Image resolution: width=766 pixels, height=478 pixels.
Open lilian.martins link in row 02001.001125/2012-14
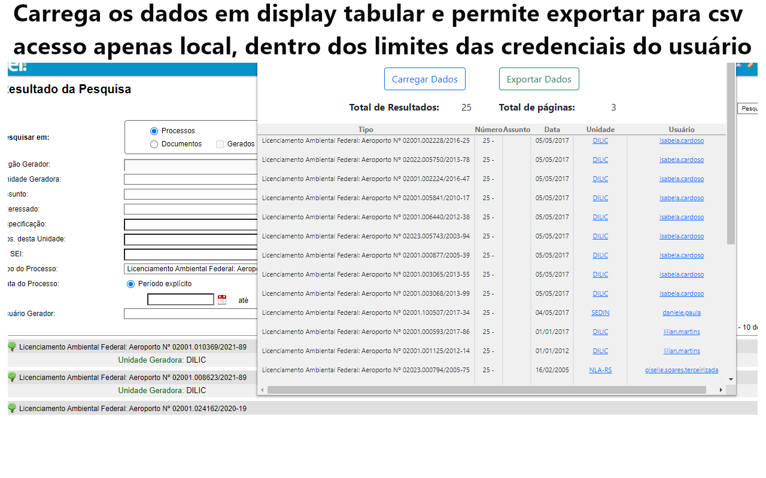click(682, 351)
